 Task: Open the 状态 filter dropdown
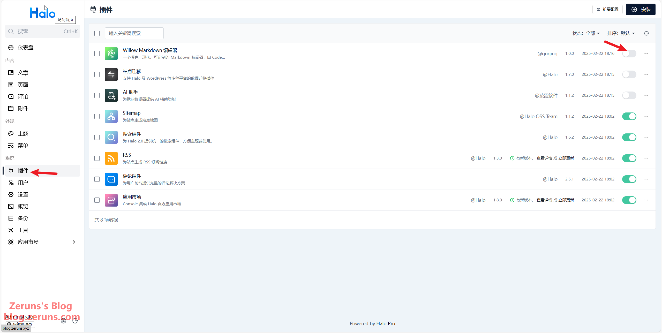pyautogui.click(x=586, y=33)
